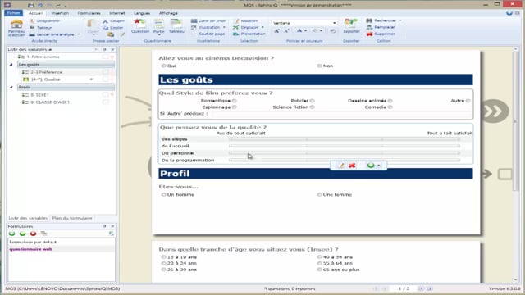Click the floating toolbar green add icon
Viewport: 525px width, 295px height.
(x=371, y=166)
